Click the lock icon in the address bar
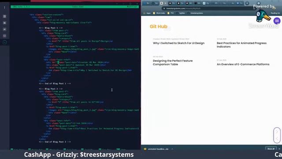The width and height of the screenshot is (282, 159). (164, 8)
